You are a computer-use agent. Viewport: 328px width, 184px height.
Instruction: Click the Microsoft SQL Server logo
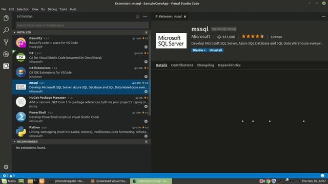pos(171,41)
